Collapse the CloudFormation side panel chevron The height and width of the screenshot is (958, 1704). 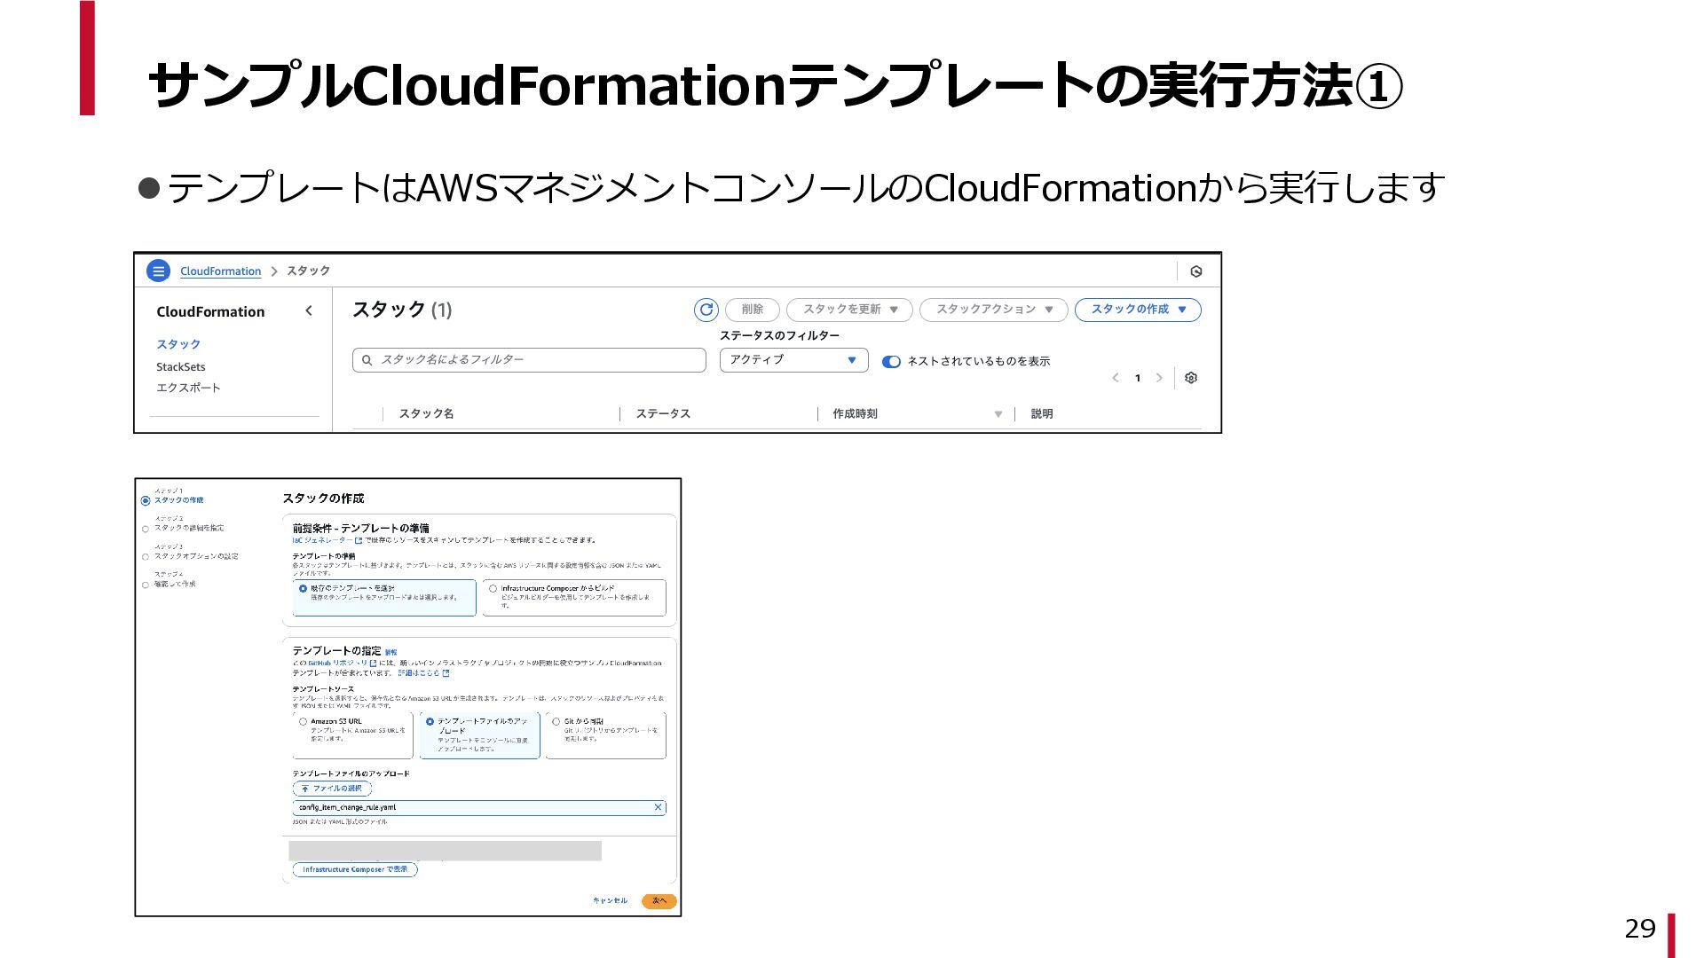(308, 310)
